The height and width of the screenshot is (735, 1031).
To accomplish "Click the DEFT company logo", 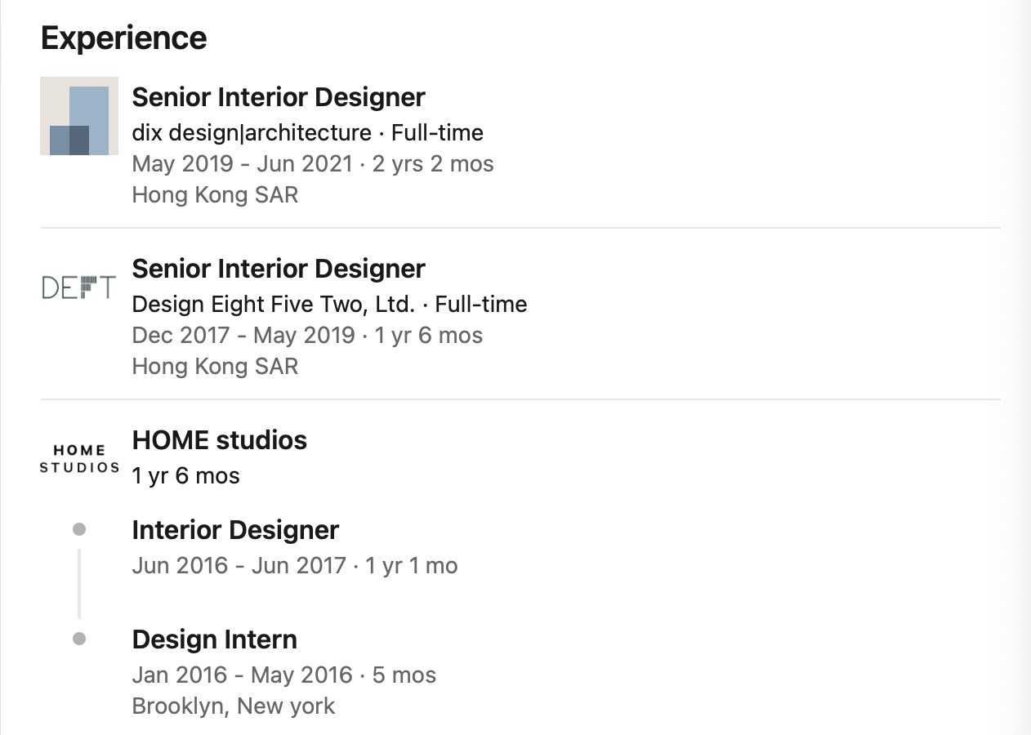I will pos(79,287).
